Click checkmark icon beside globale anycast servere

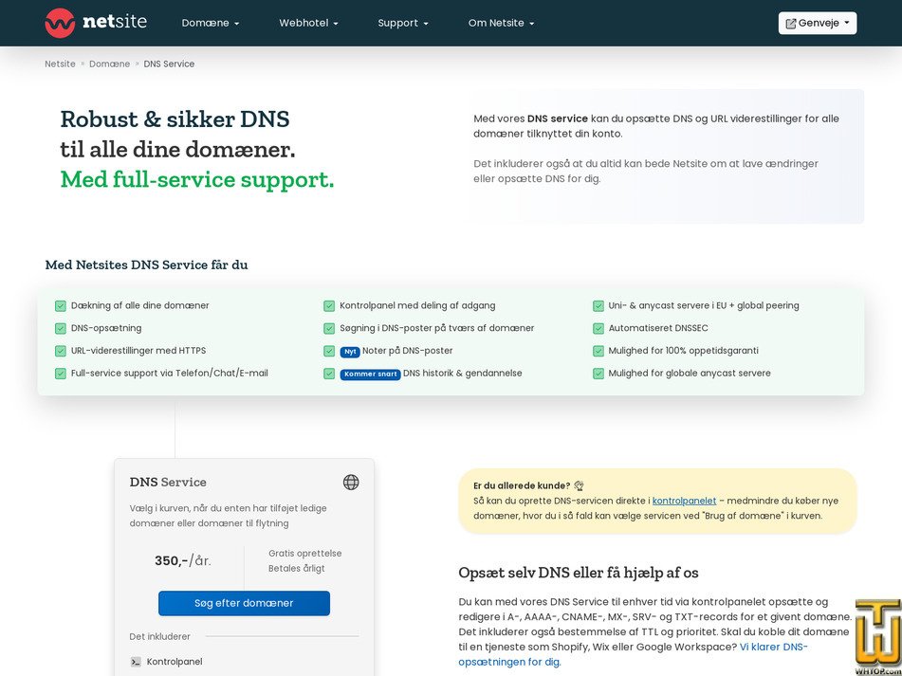pos(598,374)
